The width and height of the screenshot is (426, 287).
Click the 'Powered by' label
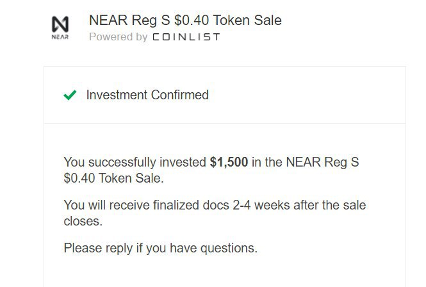(119, 37)
